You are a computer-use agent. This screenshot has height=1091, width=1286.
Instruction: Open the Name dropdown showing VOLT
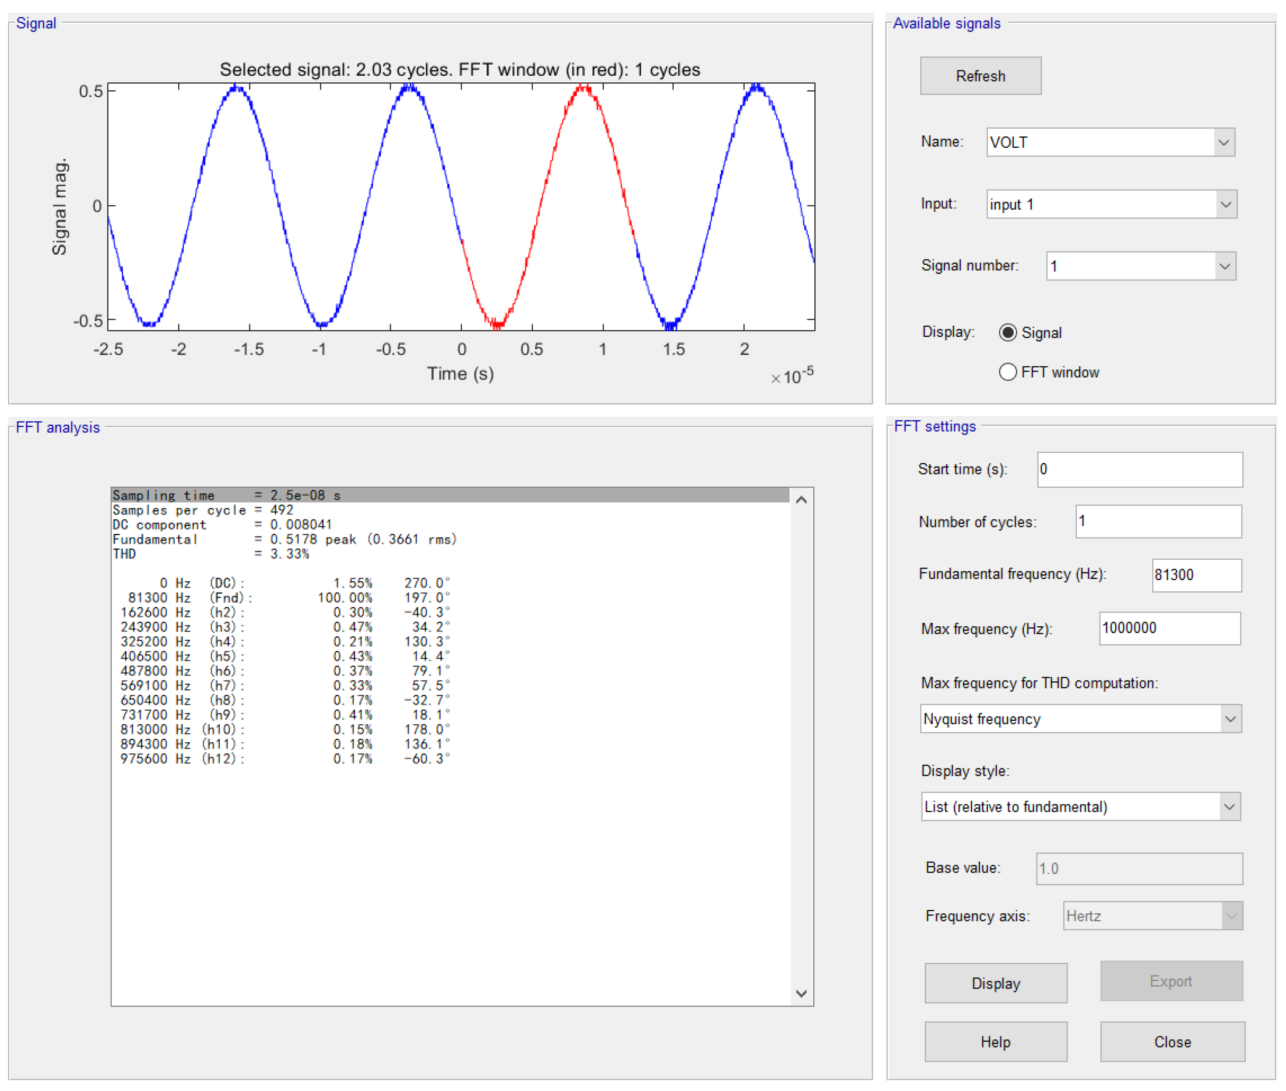[x=1110, y=142]
